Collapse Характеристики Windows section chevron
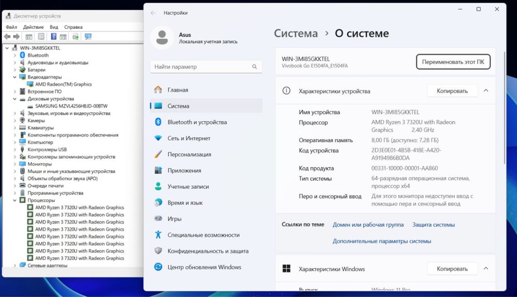The image size is (517, 297). pos(486,269)
